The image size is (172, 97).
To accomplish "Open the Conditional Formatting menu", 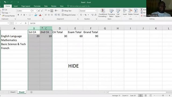I will click(103, 13).
